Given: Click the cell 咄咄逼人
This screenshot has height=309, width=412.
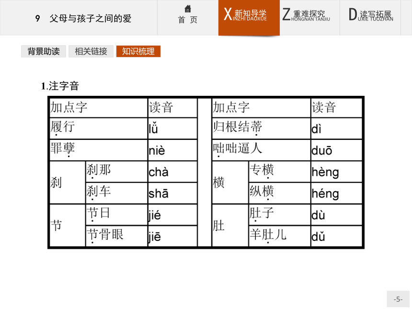Looking at the screenshot, I should tap(261, 150).
